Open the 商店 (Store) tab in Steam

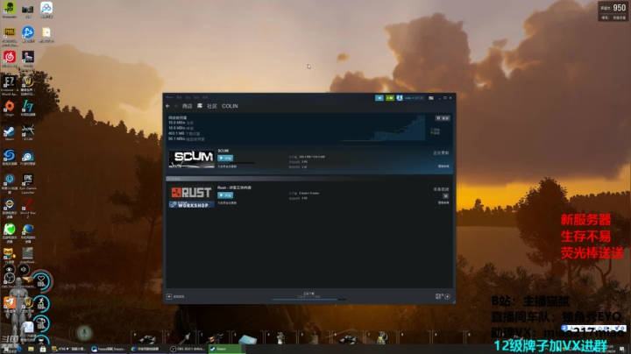tap(188, 106)
